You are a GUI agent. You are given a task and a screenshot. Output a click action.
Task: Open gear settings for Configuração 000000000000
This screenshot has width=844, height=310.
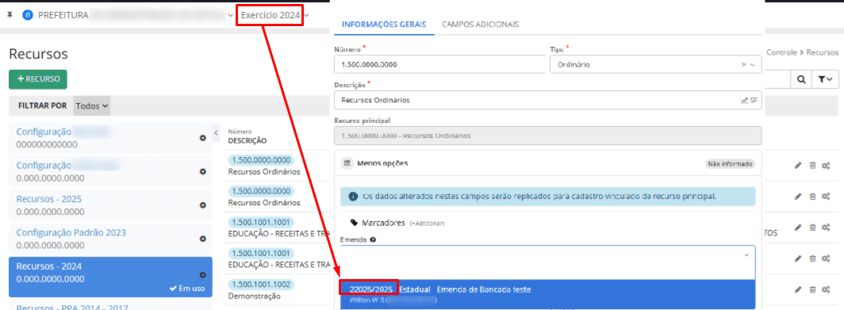(x=203, y=138)
